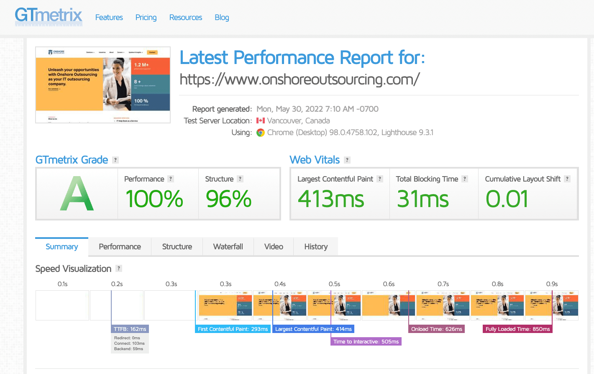Click the Backend: 59ms detail

coord(128,349)
